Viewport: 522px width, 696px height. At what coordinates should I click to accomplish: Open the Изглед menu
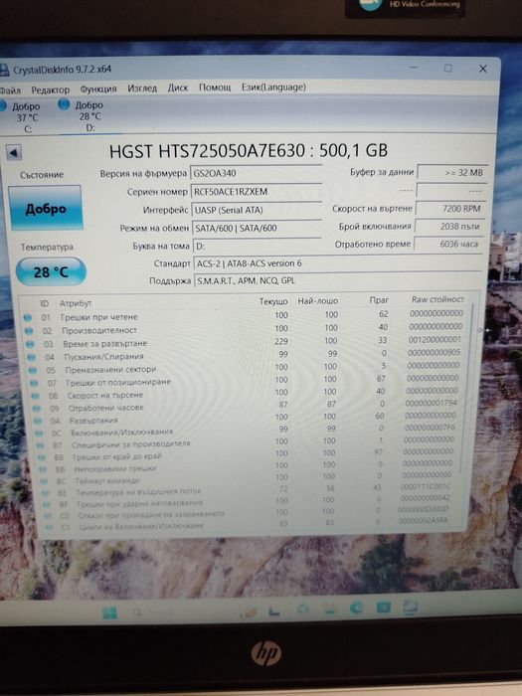click(142, 88)
